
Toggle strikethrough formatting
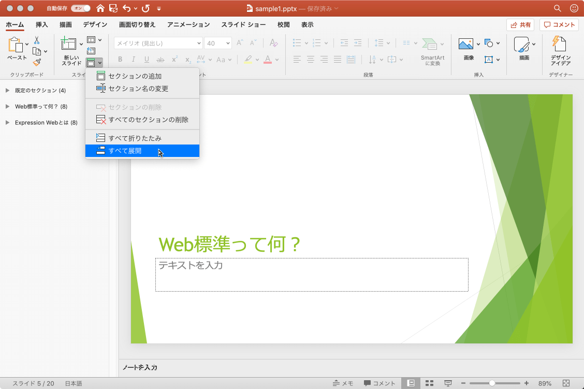pos(160,60)
